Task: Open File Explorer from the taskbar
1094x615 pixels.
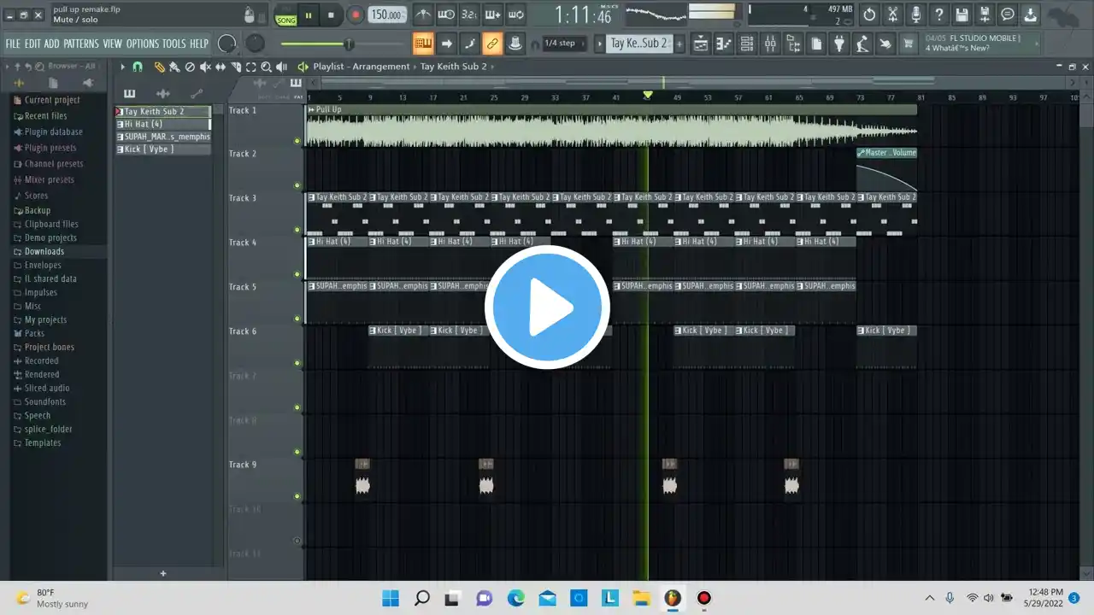Action: [x=641, y=598]
